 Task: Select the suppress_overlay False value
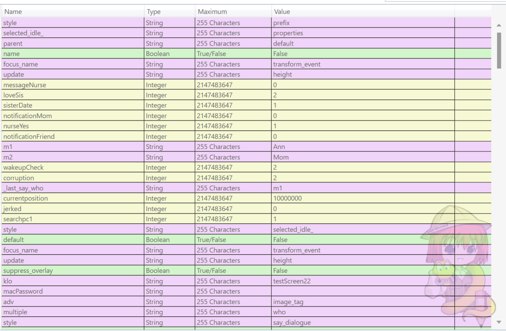pyautogui.click(x=280, y=271)
